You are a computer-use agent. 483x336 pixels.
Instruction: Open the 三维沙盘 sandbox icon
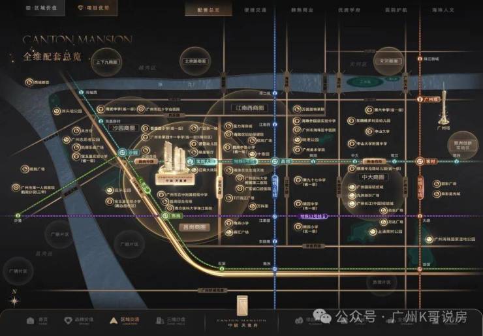(x=159, y=320)
